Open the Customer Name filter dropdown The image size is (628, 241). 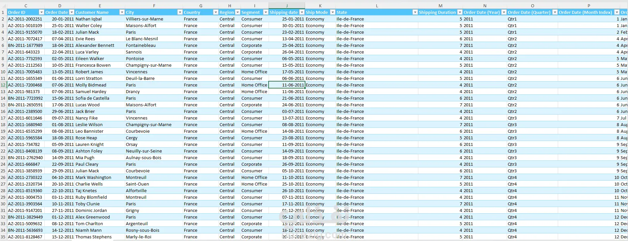(122, 12)
